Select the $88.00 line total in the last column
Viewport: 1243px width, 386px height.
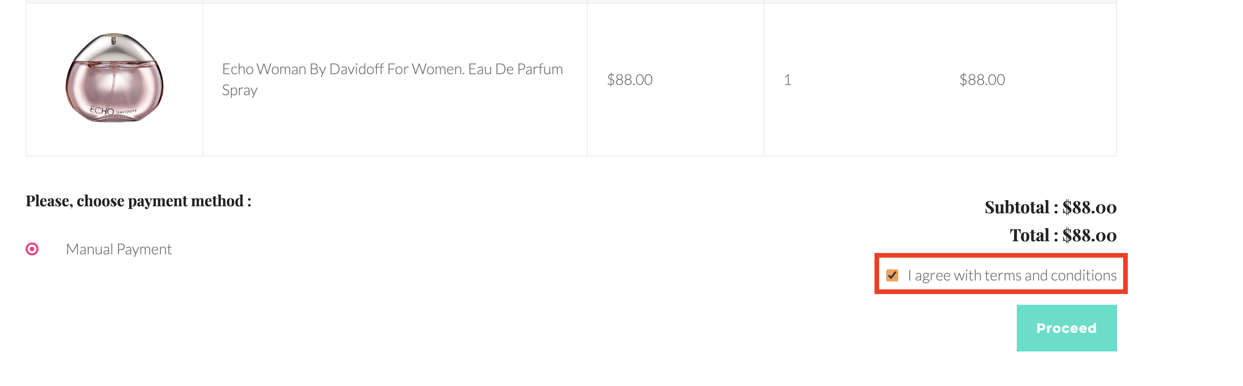coord(982,80)
